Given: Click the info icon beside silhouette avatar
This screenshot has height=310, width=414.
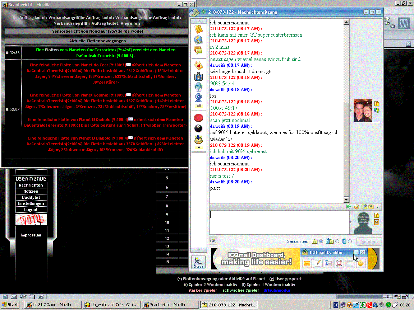Looking at the screenshot, I should [377, 215].
